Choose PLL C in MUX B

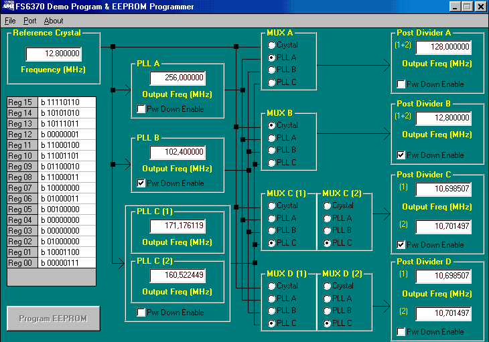(271, 163)
